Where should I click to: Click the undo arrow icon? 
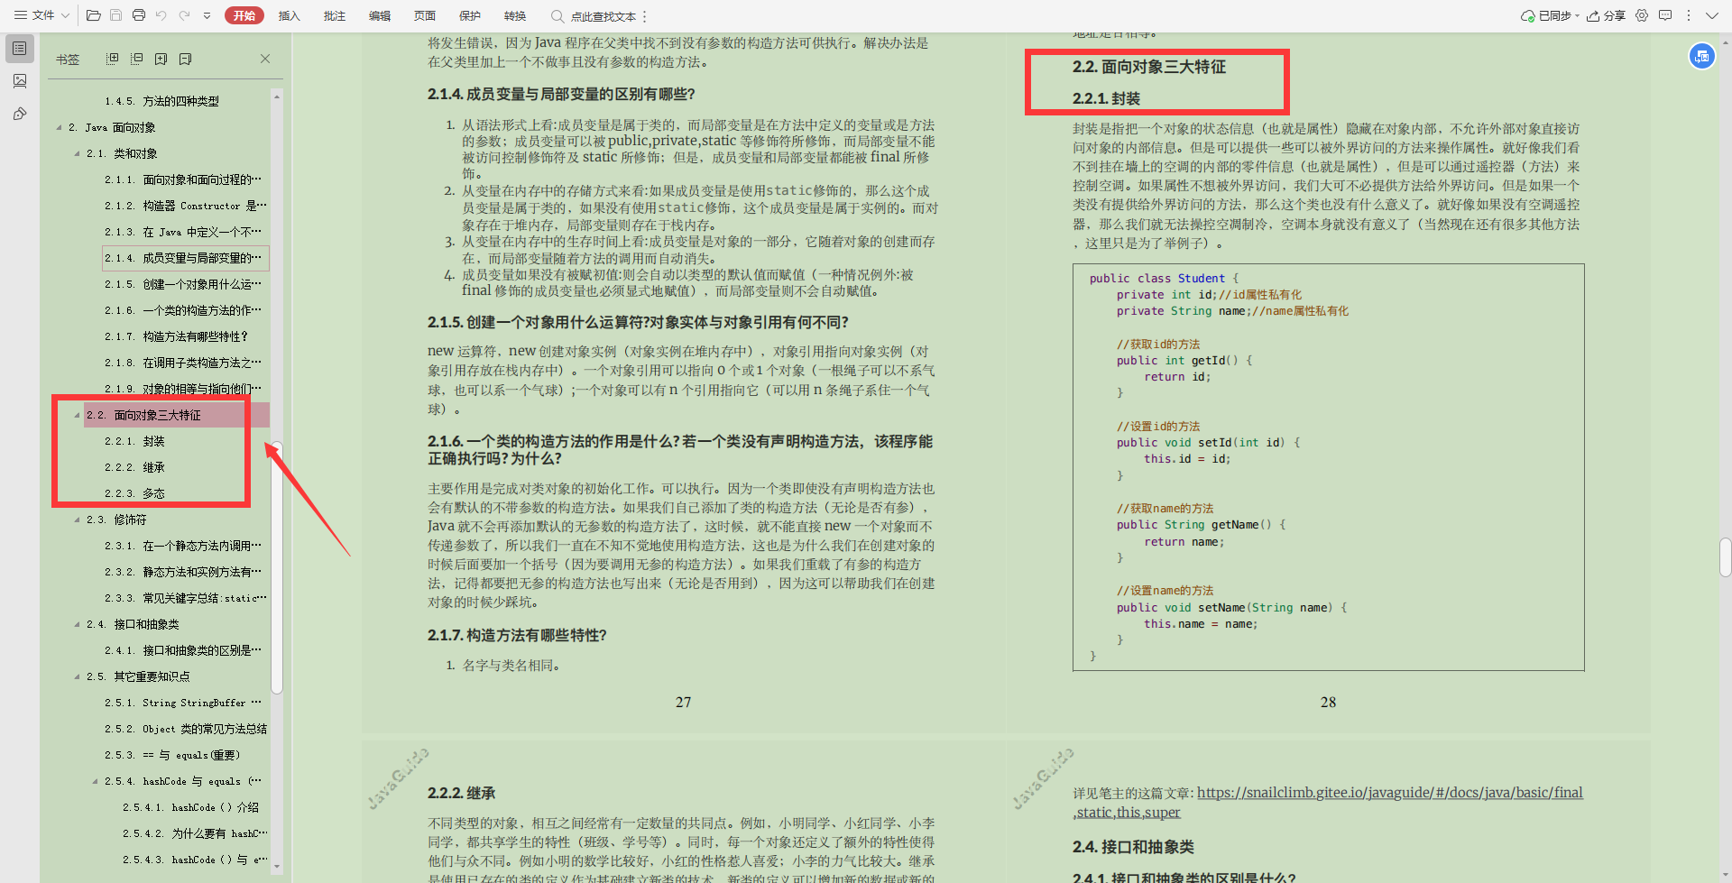tap(161, 15)
